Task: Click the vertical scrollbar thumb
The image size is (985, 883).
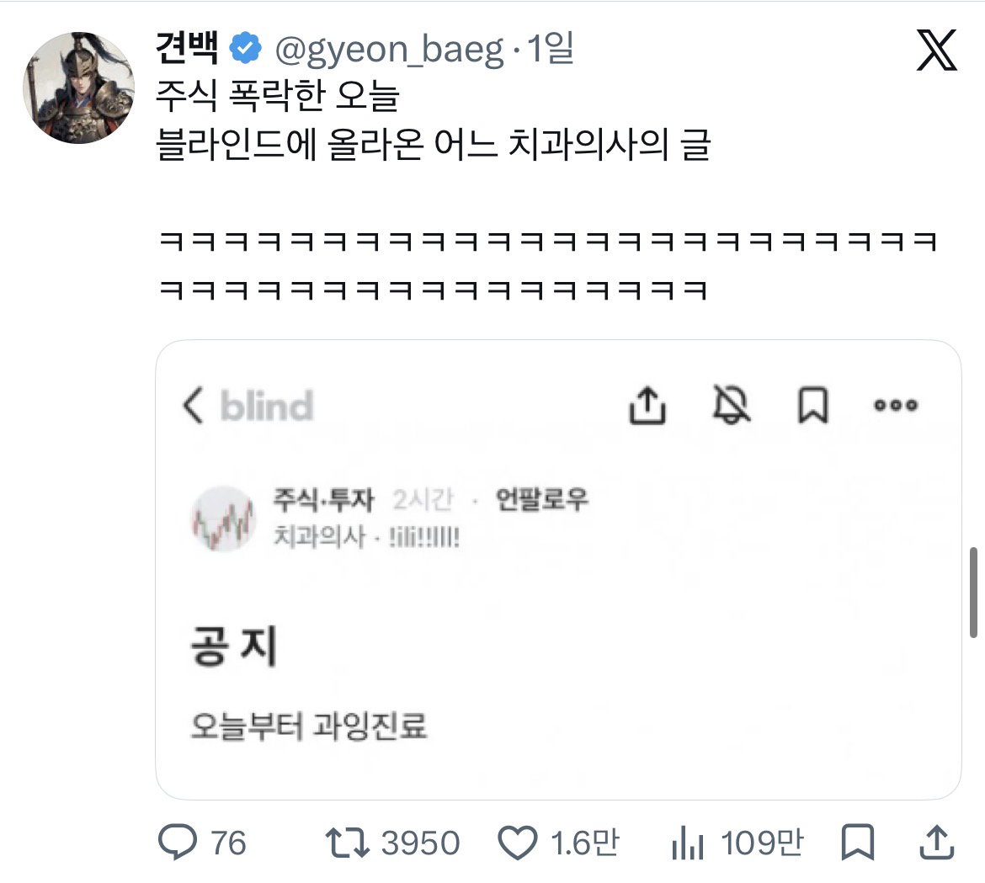Action: click(x=974, y=593)
